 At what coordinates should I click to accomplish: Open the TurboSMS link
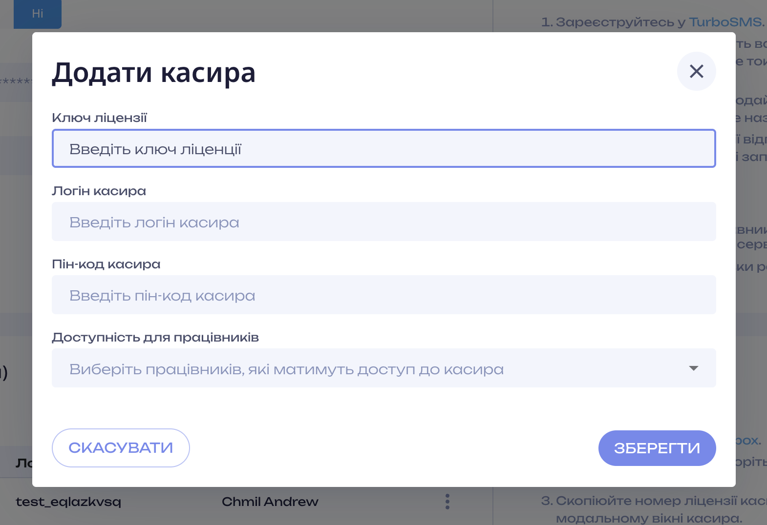point(725,22)
